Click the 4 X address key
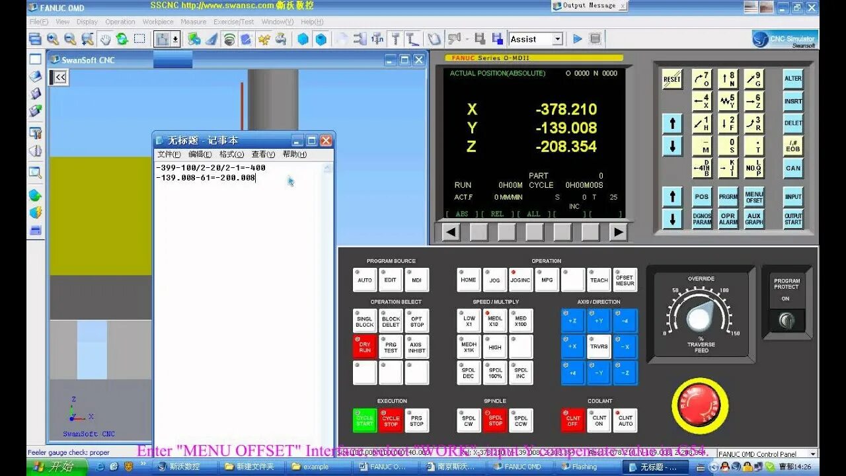Screen dimensions: 846x476 point(702,101)
